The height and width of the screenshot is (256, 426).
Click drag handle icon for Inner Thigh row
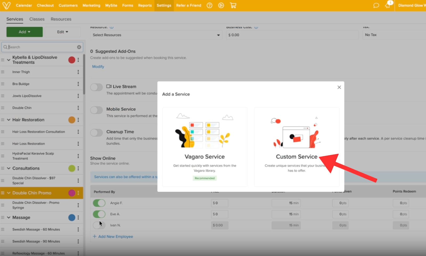pyautogui.click(x=3, y=72)
